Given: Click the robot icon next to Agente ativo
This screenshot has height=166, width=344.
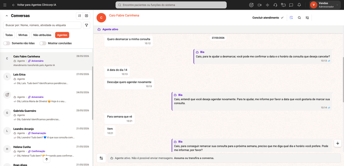Looking at the screenshot, I should pos(99,29).
